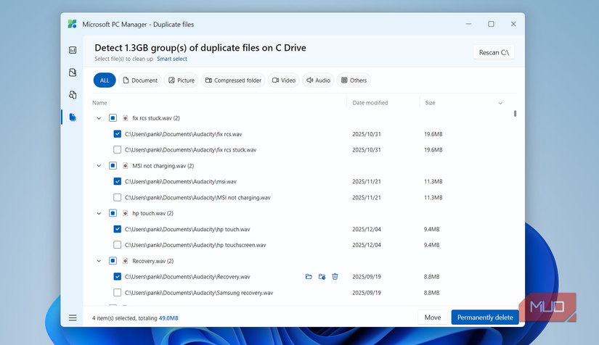Click the vertical scrollbar in the file list

[515, 114]
